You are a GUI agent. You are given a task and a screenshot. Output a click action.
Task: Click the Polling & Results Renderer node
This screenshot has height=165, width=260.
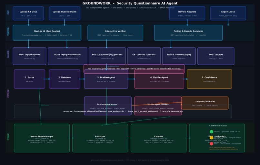188,33
